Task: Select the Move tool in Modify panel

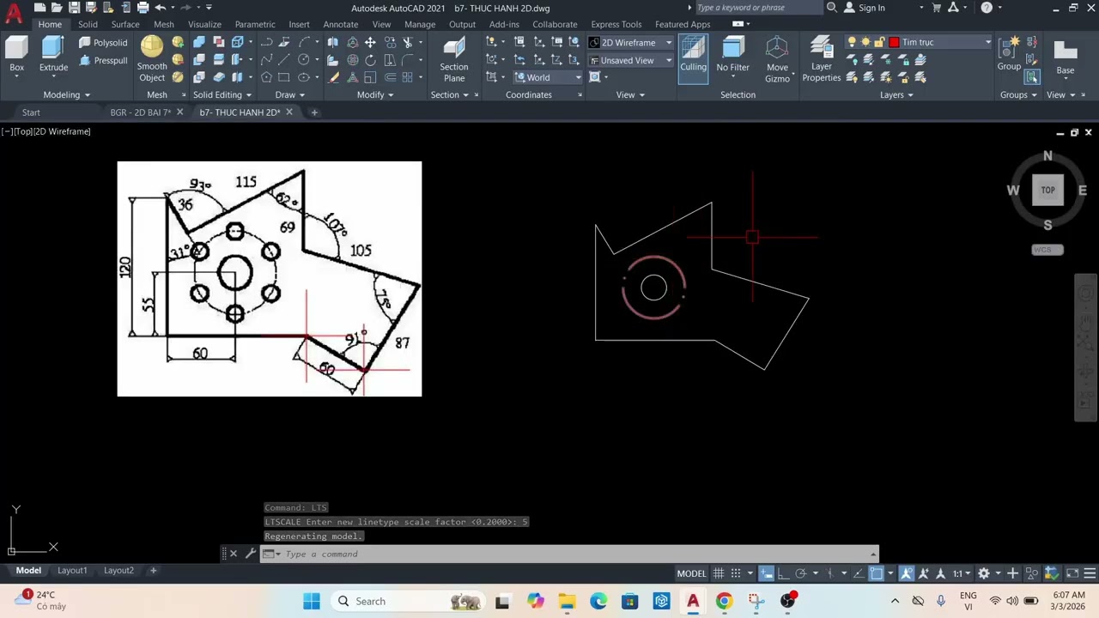Action: (370, 42)
